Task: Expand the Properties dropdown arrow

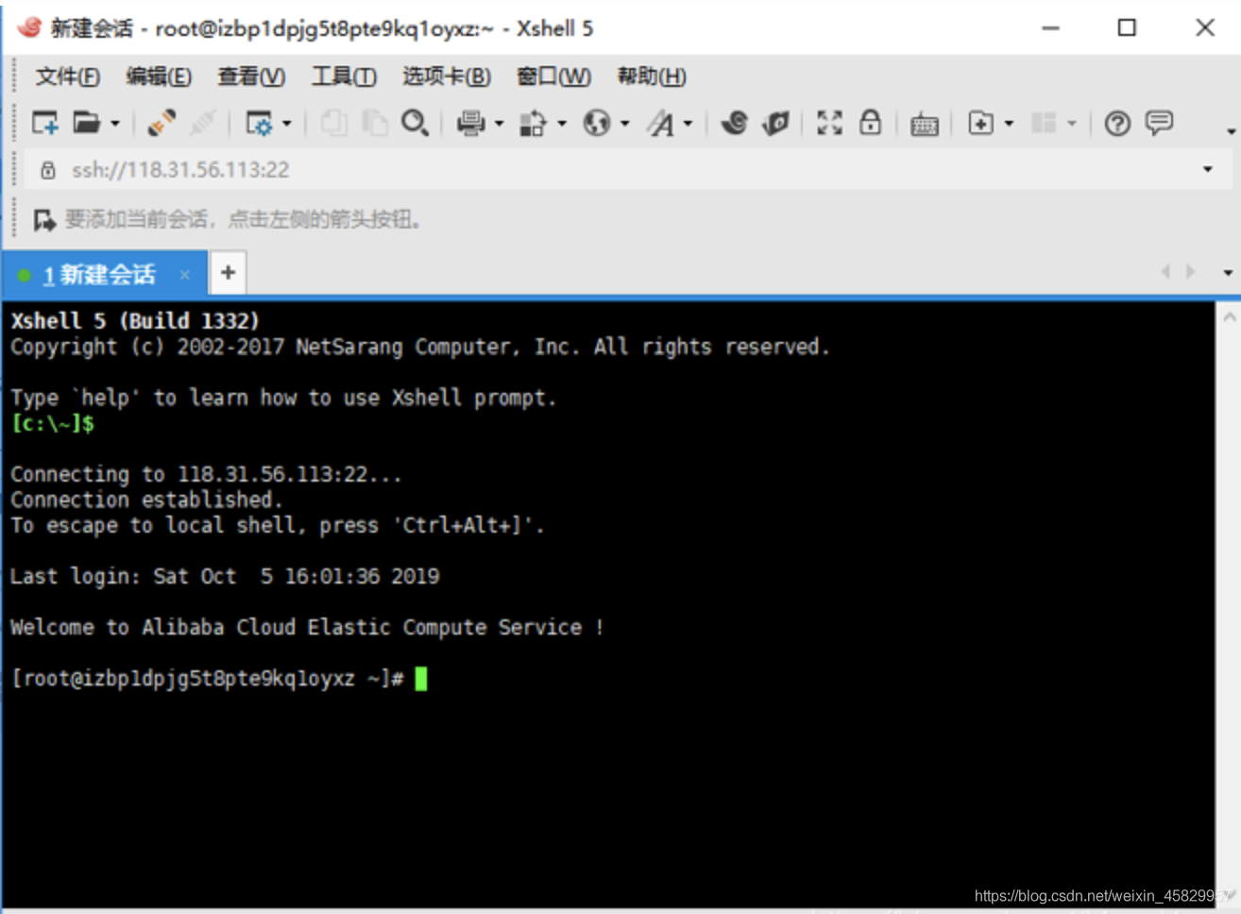Action: [287, 124]
